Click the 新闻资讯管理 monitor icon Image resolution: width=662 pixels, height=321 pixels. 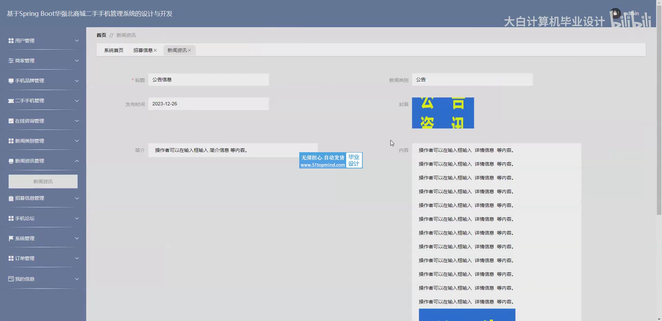coord(11,161)
